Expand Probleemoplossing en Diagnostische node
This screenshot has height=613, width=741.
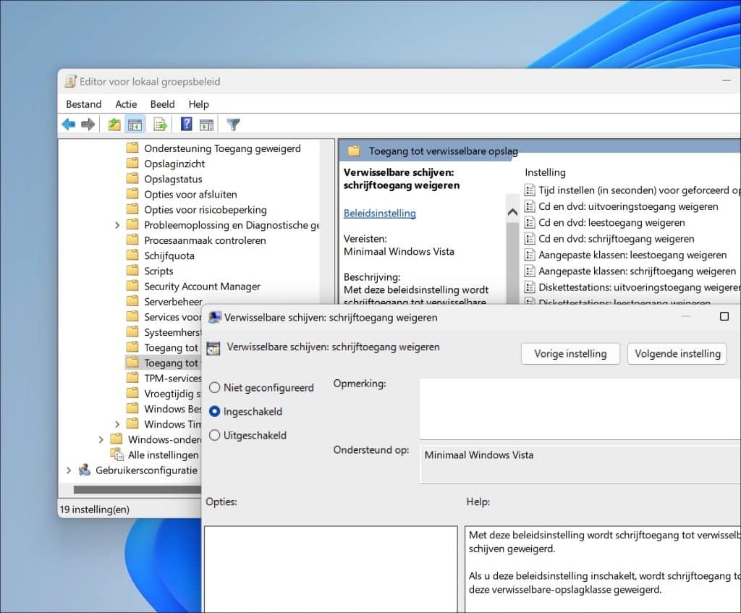[117, 225]
